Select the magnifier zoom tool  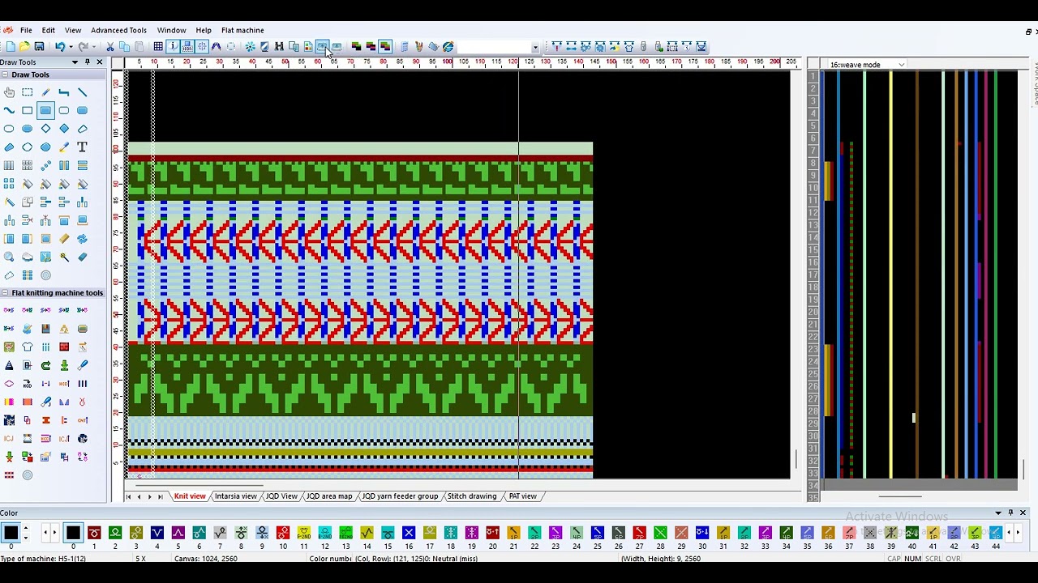pos(9,257)
